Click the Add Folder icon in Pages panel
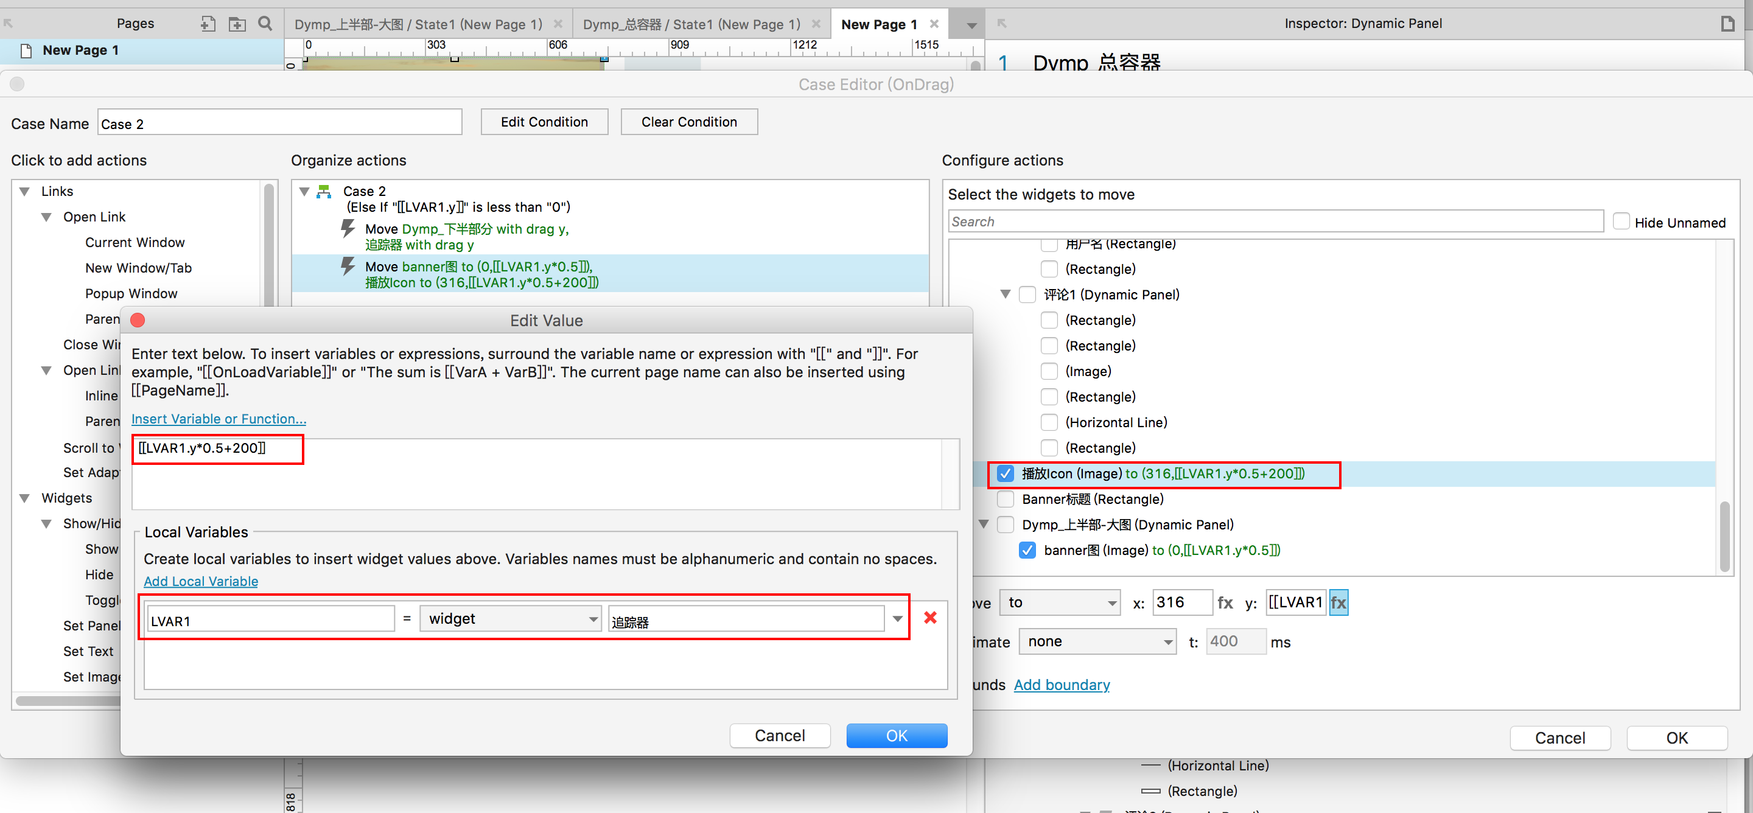The height and width of the screenshot is (813, 1753). tap(237, 24)
